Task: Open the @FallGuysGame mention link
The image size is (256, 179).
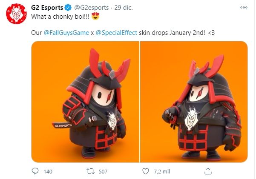Action: click(66, 33)
